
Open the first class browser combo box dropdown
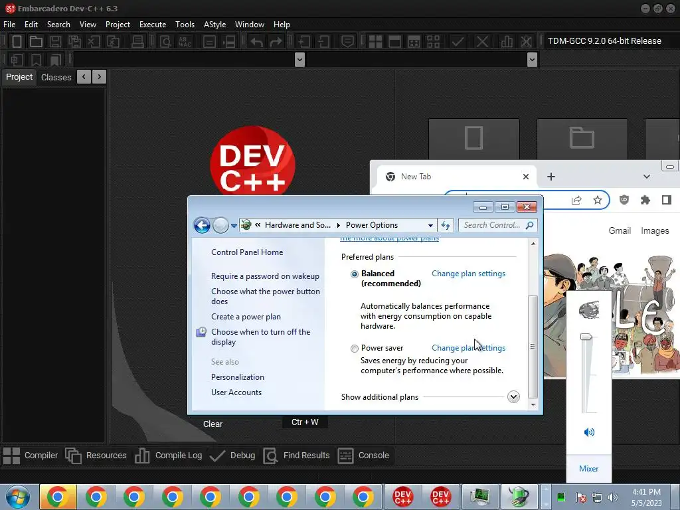[299, 59]
